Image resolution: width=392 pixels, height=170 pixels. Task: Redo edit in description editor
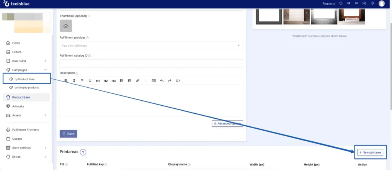coord(170,81)
